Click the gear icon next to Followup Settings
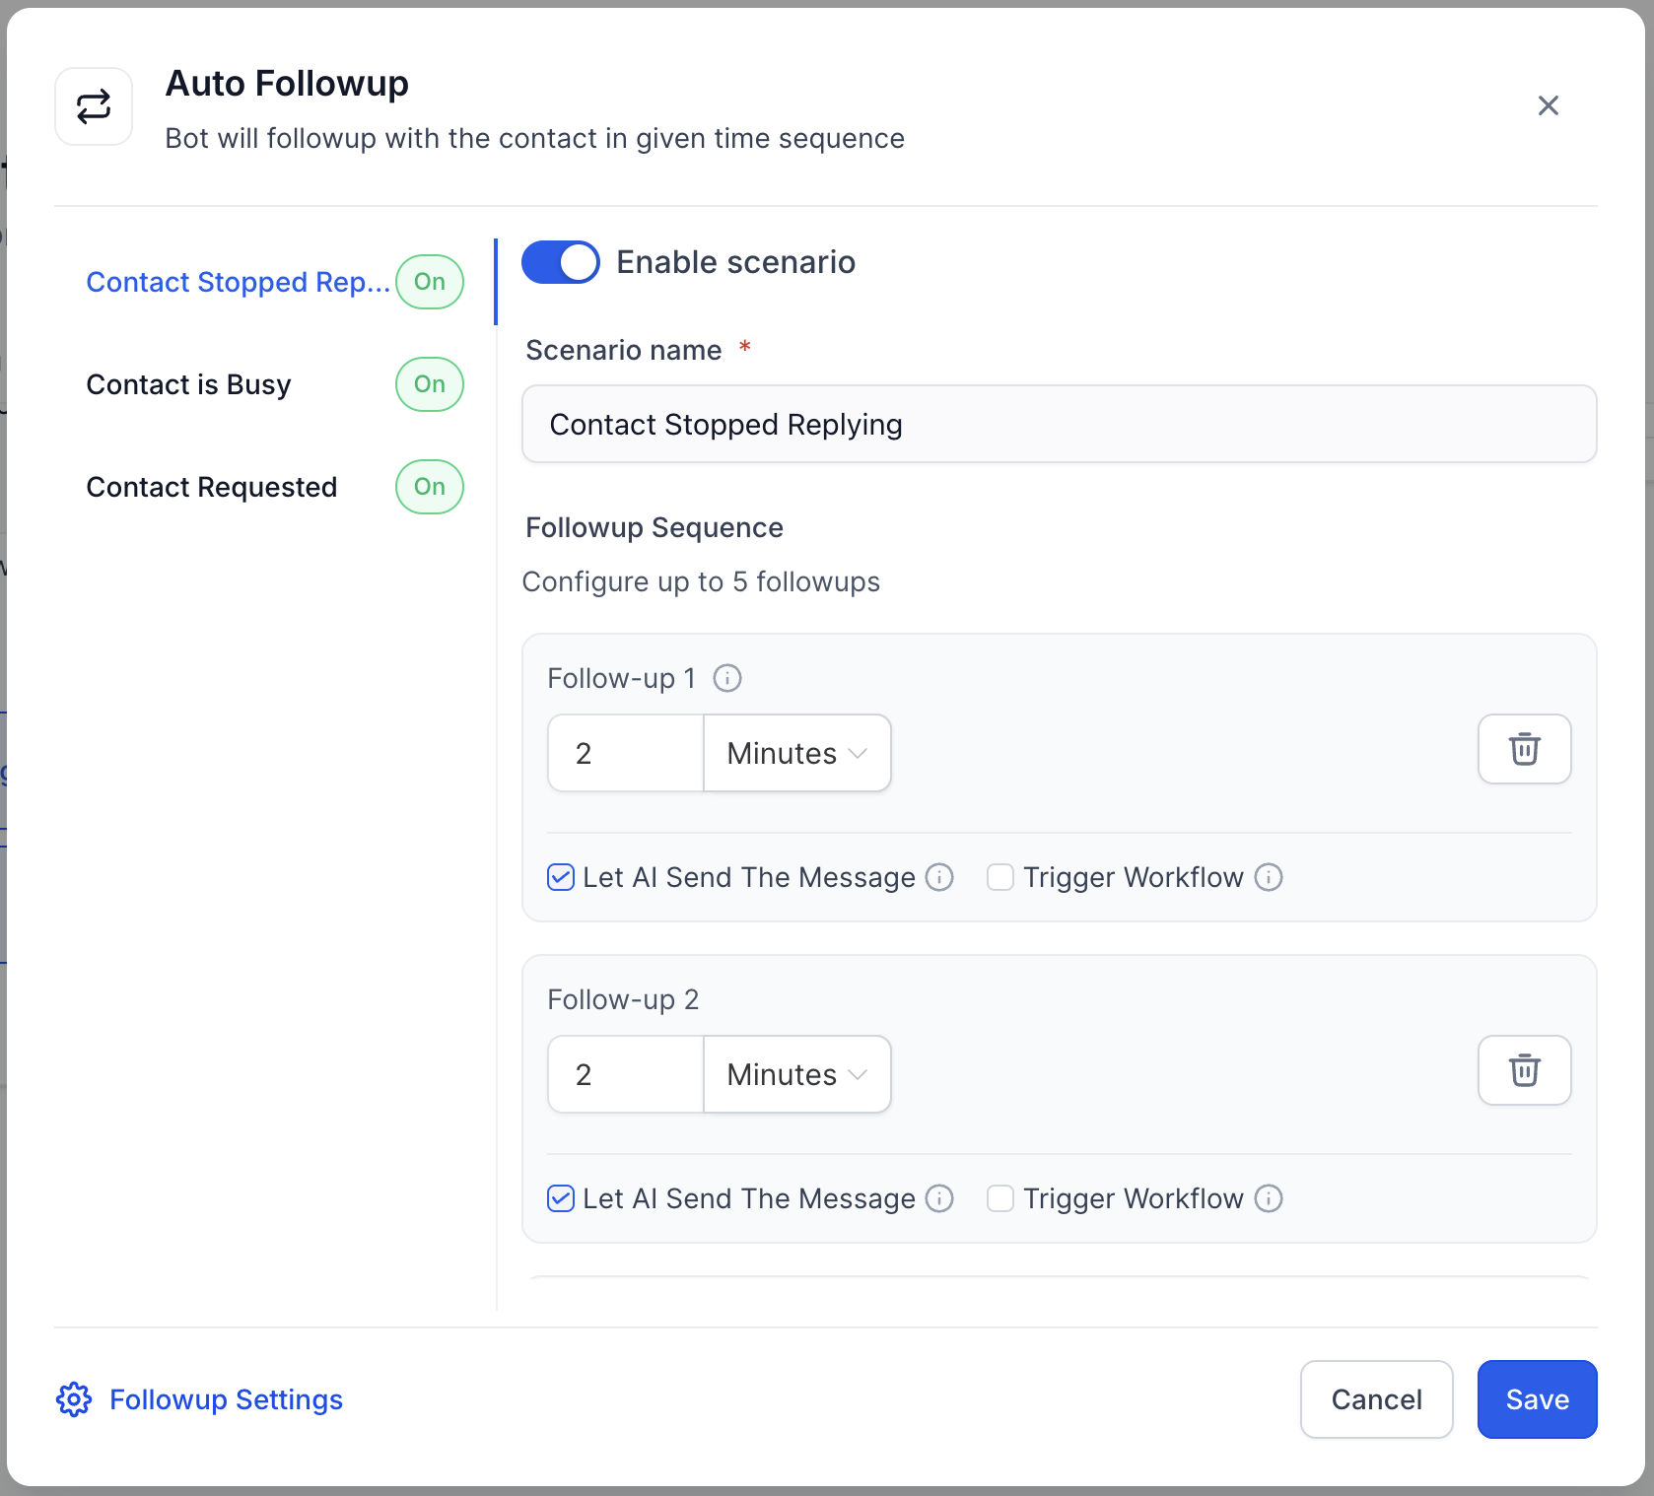Viewport: 1654px width, 1496px height. click(73, 1398)
